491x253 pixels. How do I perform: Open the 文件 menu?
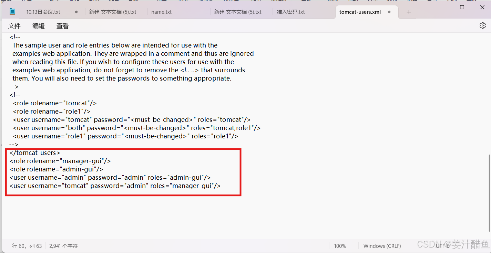14,26
